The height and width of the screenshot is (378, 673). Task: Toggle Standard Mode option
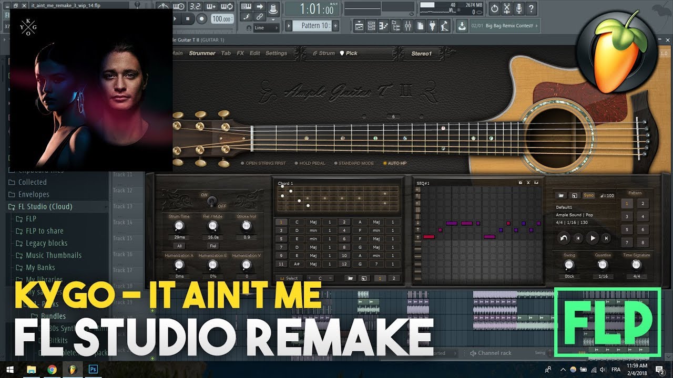[x=355, y=163]
